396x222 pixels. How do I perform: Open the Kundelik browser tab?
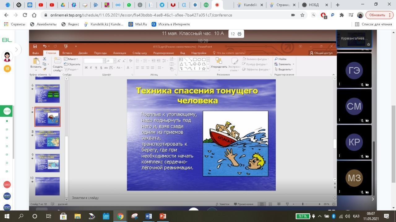(x=250, y=5)
